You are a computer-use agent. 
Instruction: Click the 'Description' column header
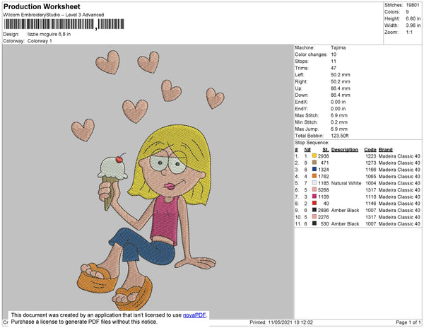(345, 150)
